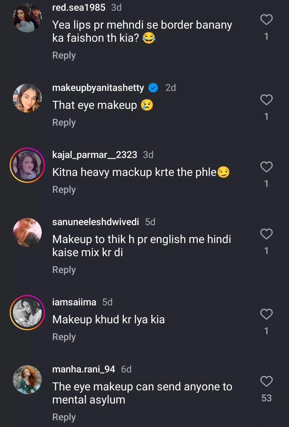
Task: Like makeupbyanitashetty's "That eye makeup" comment
Action: (266, 100)
